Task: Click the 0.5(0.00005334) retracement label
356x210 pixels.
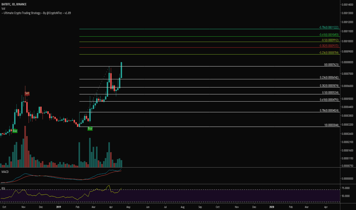Action: point(330,92)
